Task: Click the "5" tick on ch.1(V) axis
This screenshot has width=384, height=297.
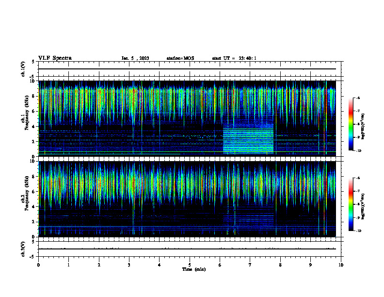Action: pyautogui.click(x=33, y=62)
